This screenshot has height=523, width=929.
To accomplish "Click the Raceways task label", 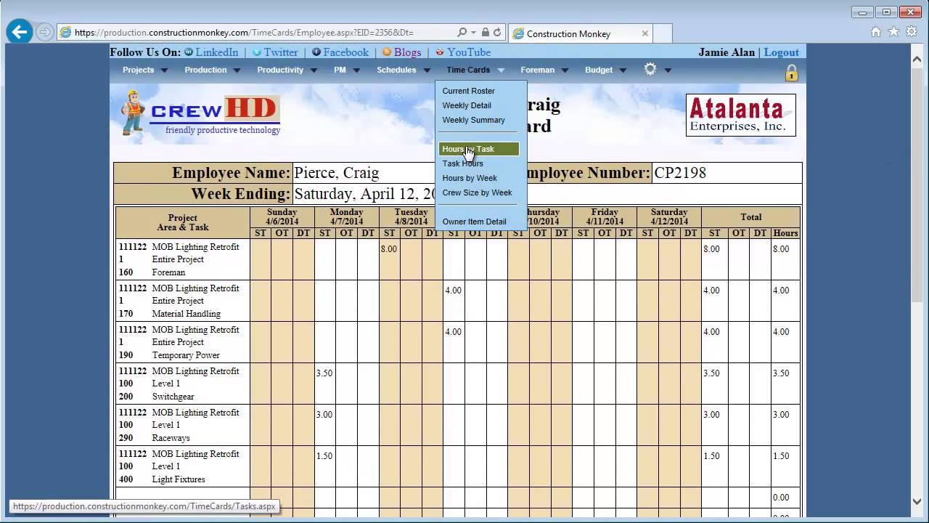I will click(x=171, y=438).
